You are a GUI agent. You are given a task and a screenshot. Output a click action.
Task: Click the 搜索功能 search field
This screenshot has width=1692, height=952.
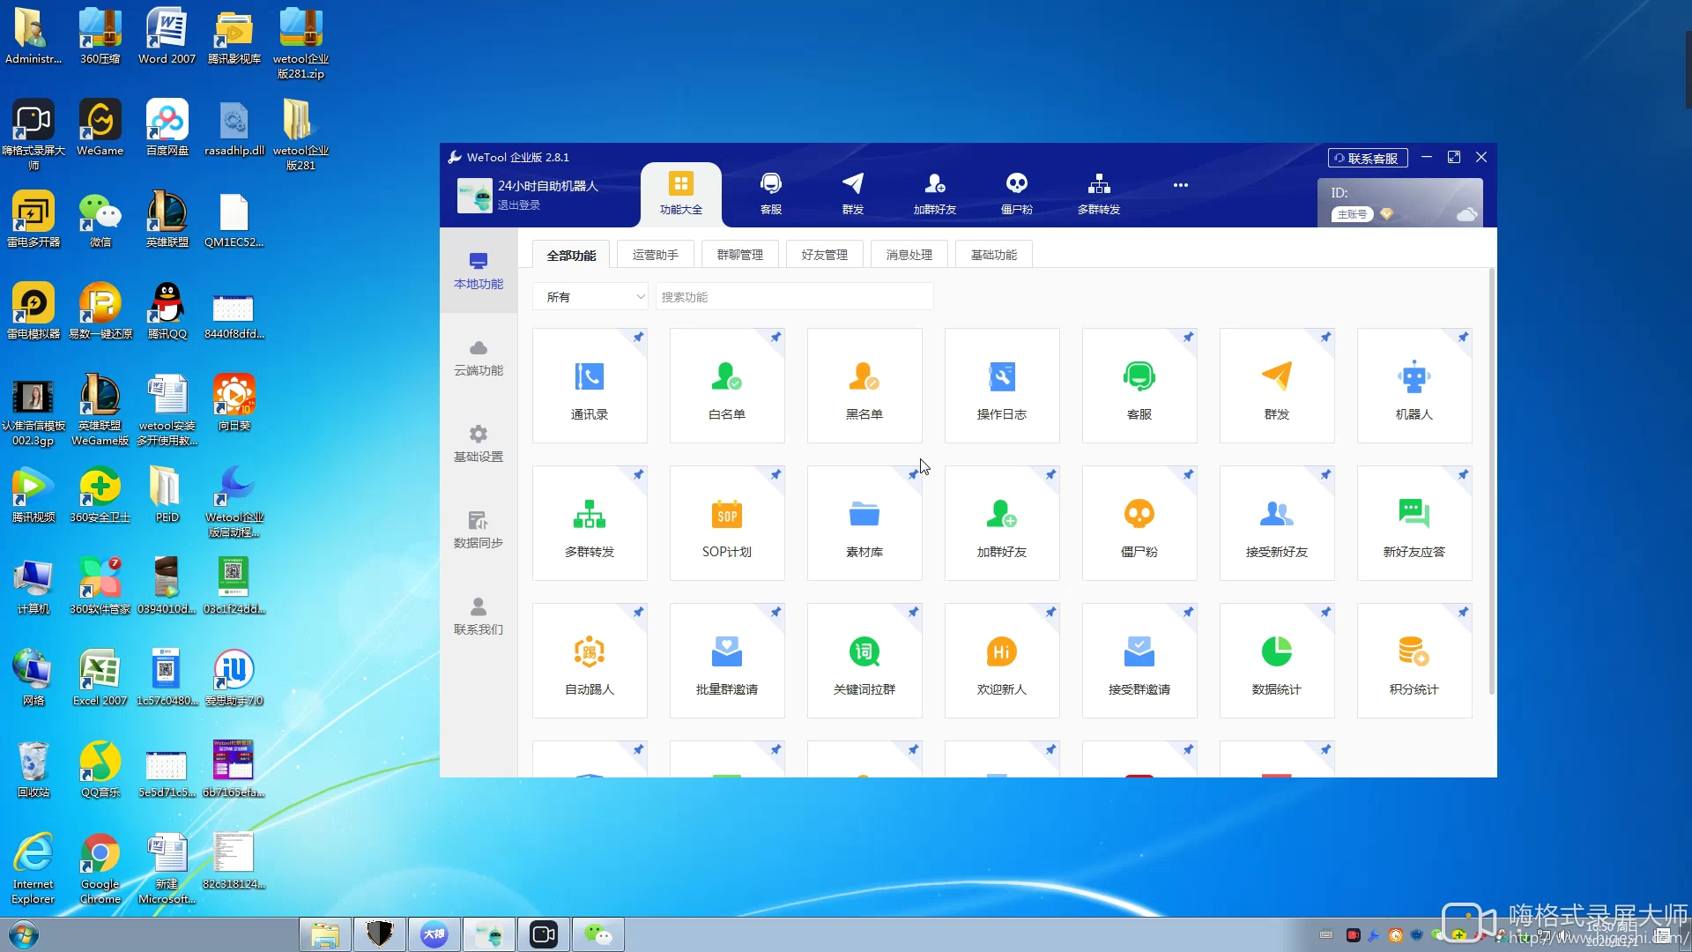coord(795,297)
